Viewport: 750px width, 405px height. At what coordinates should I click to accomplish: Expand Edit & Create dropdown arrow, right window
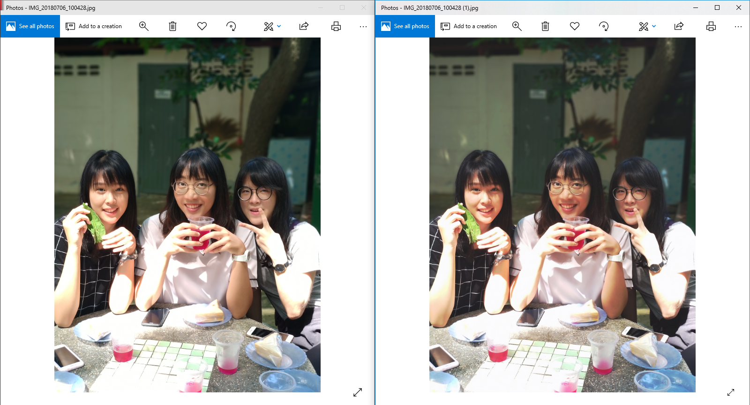654,26
